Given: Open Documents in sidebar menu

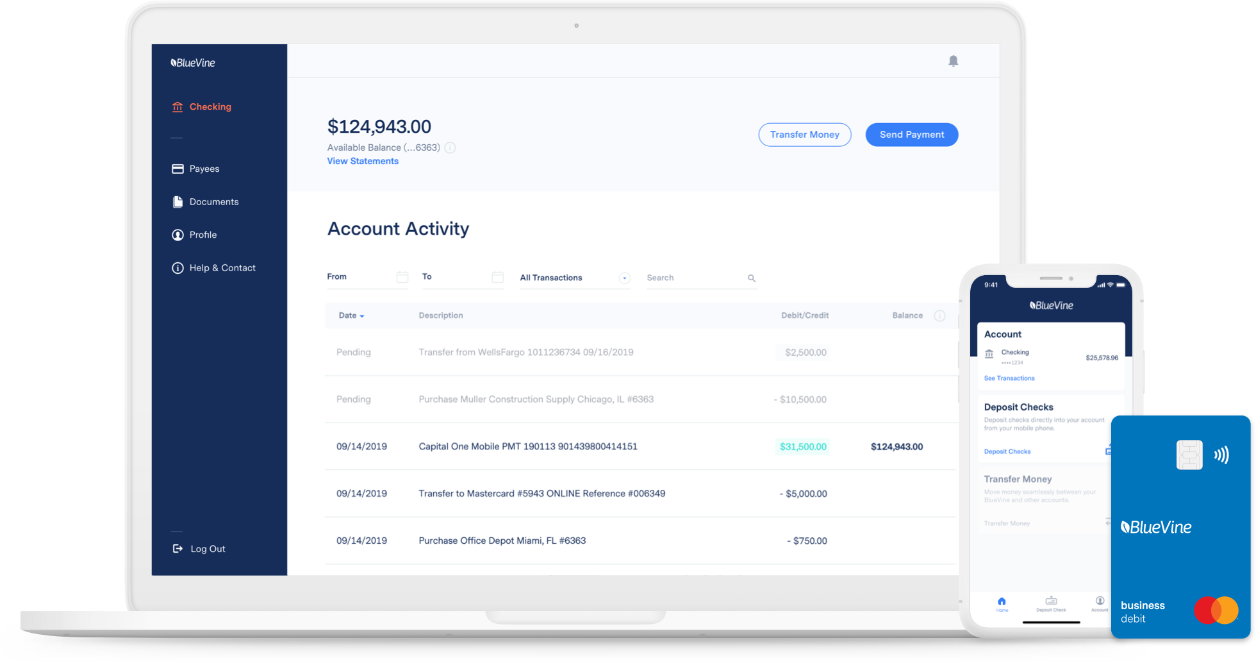Looking at the screenshot, I should coord(205,202).
